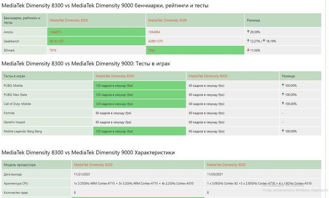Click Geekbench score 4288/1270
Screen dimensions: 329x198
pyautogui.click(x=156, y=41)
